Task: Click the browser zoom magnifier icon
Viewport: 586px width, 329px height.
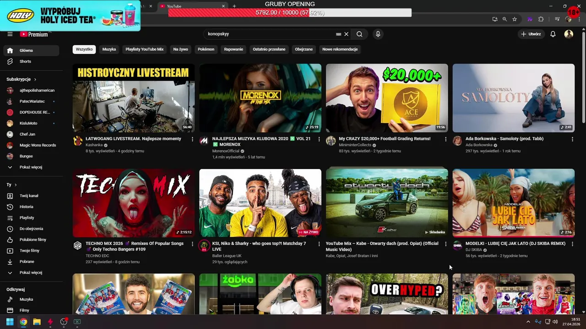Action: (505, 19)
